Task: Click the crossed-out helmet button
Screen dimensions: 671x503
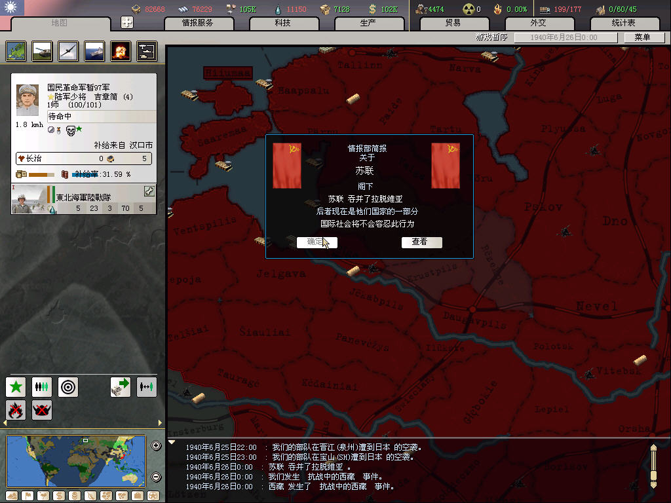Action: point(41,410)
